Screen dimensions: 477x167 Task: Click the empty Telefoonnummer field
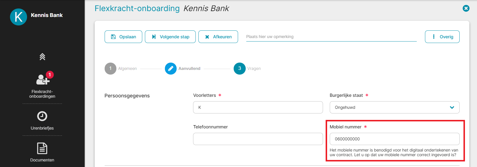tap(258, 139)
